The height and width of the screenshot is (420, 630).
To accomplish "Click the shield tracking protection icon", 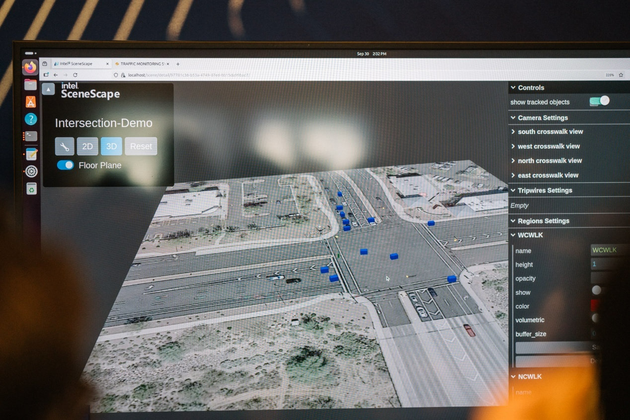I will (x=116, y=75).
